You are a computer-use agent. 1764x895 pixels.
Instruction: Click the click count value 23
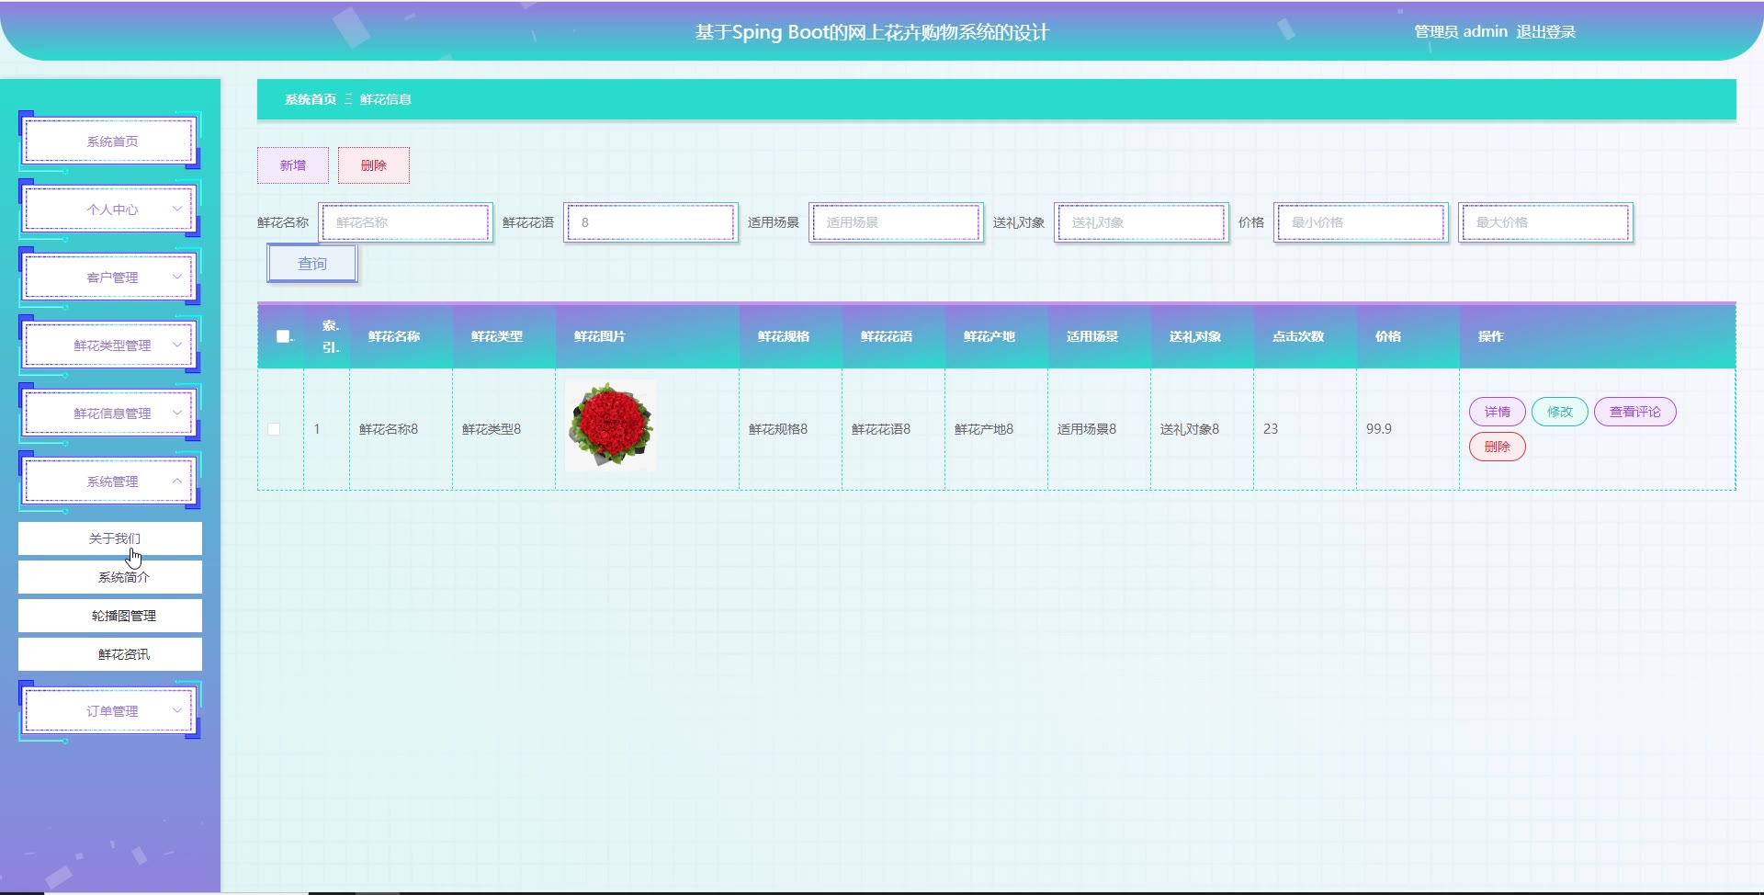click(x=1271, y=429)
